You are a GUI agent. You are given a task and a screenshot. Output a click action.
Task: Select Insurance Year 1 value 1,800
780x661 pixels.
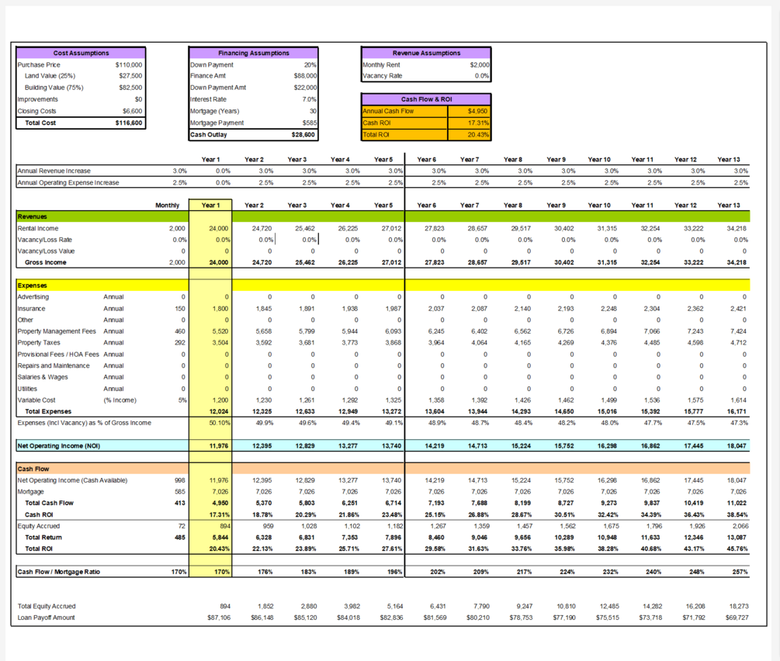(220, 308)
